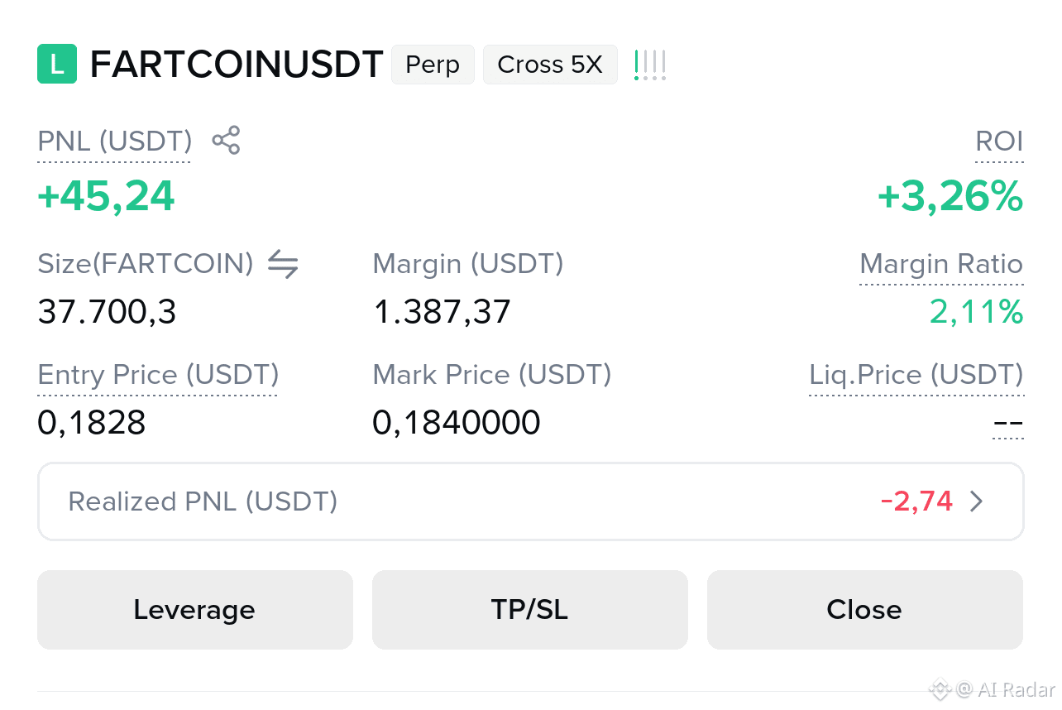Click the PNL (USDT) underlined label

(115, 142)
